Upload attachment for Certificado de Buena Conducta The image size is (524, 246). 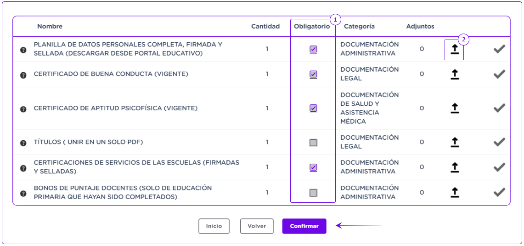click(x=454, y=74)
